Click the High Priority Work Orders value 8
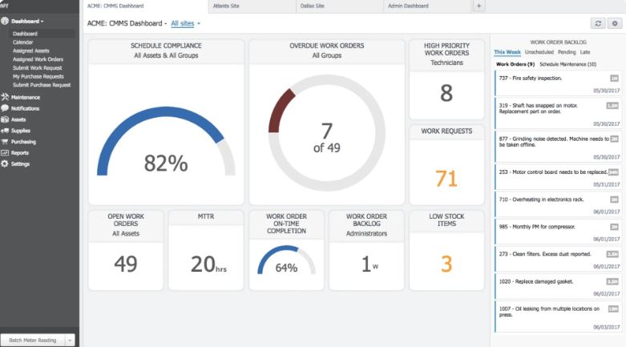This screenshot has height=347, width=626. click(446, 94)
